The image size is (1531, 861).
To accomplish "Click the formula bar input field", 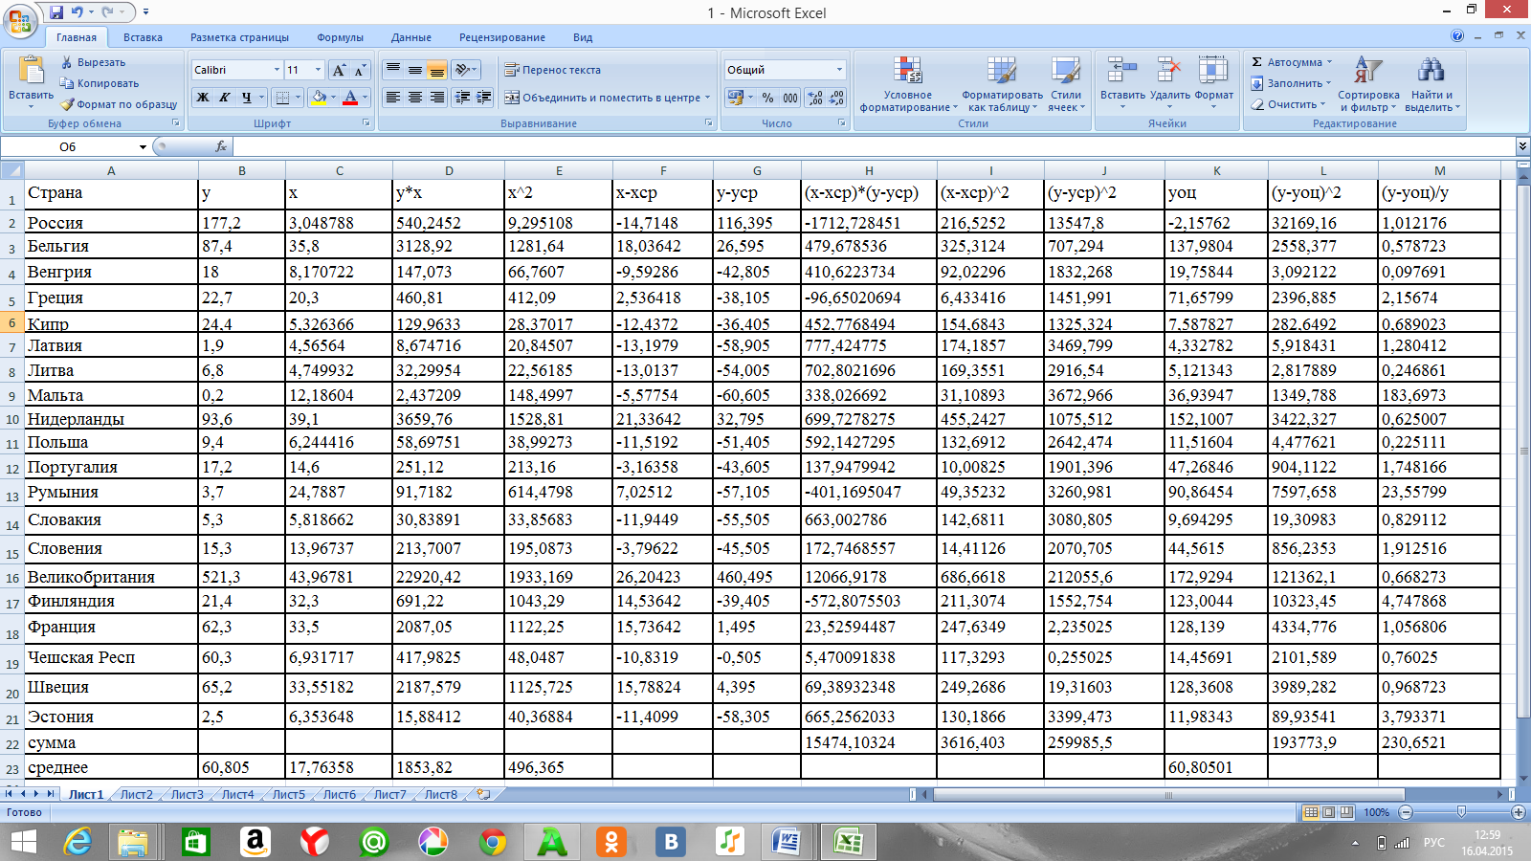I will pos(861,146).
